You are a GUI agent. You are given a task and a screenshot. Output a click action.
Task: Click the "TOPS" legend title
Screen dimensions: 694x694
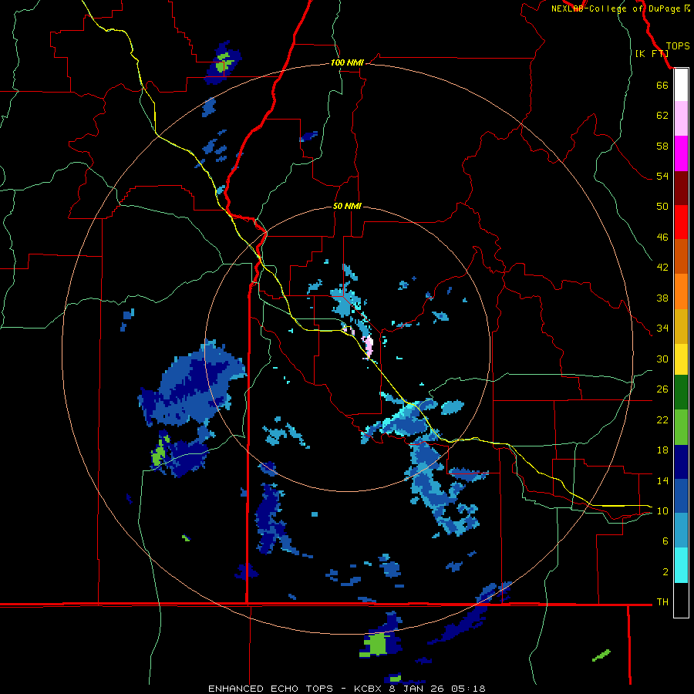678,45
